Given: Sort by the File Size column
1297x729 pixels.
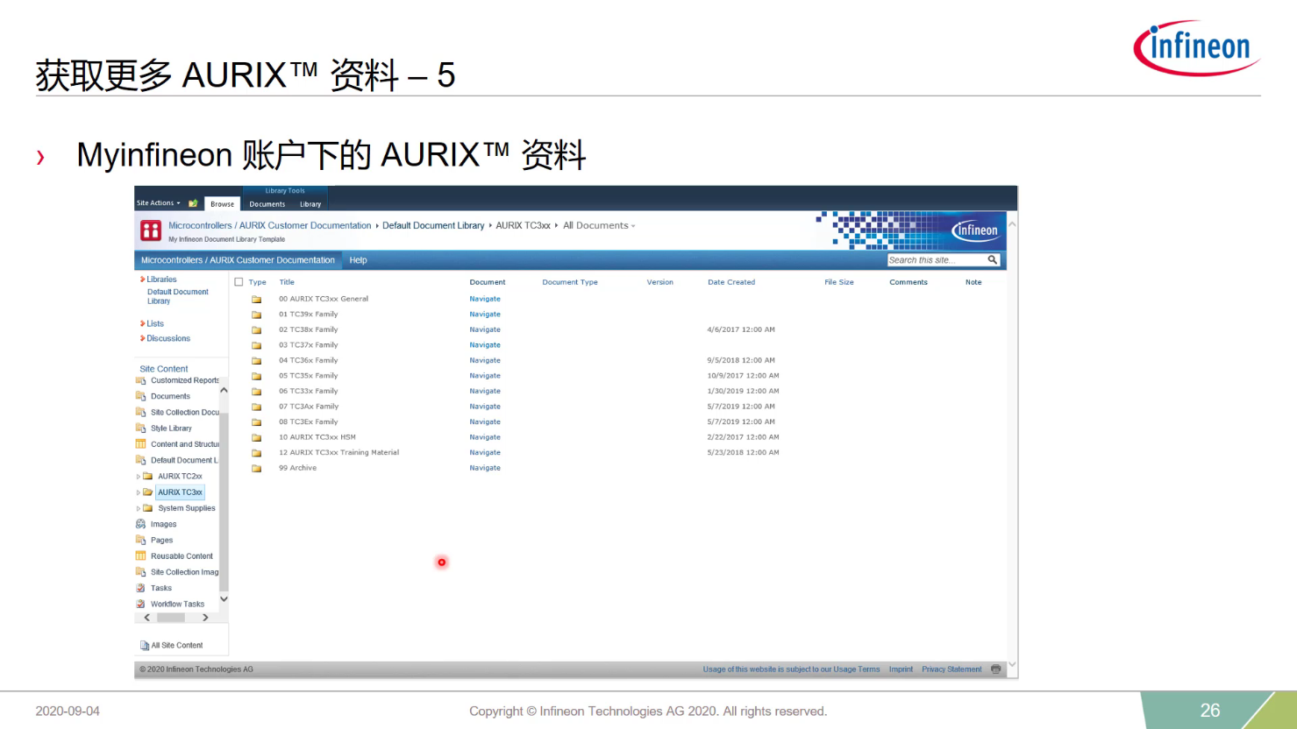Looking at the screenshot, I should (838, 282).
